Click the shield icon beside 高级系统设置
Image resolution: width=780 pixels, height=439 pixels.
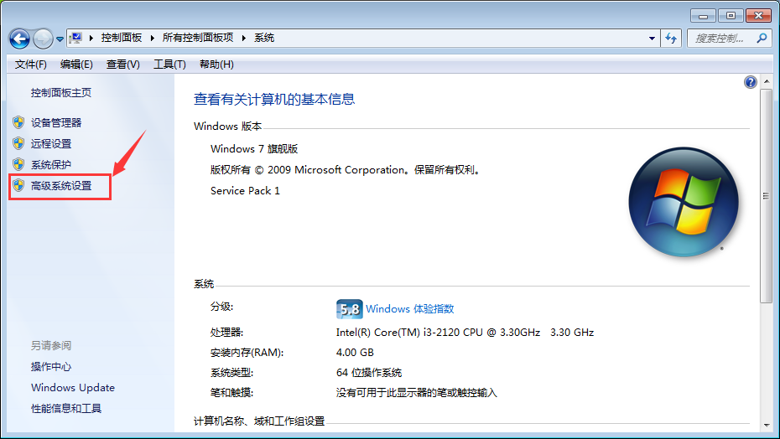(18, 185)
